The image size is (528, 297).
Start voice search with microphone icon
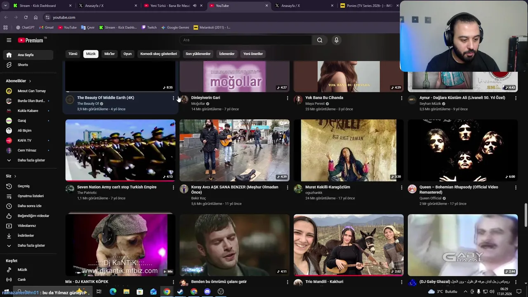(x=337, y=40)
